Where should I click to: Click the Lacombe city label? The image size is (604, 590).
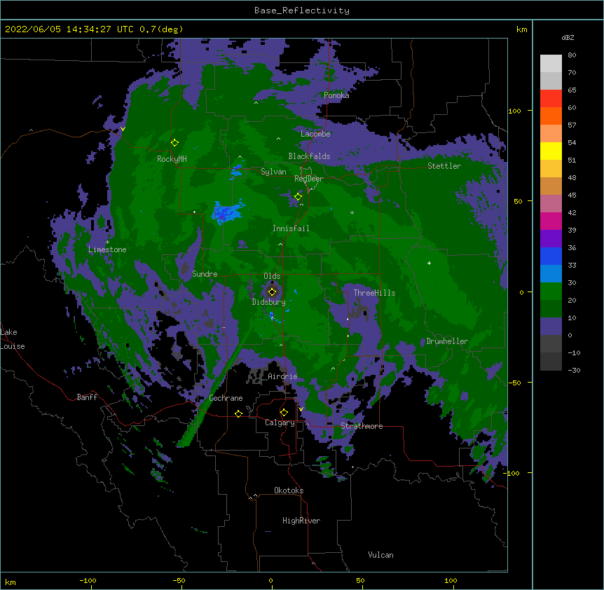(x=315, y=134)
